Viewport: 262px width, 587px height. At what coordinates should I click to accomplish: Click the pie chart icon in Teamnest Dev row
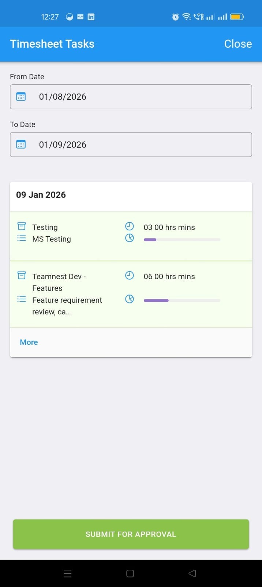point(130,299)
